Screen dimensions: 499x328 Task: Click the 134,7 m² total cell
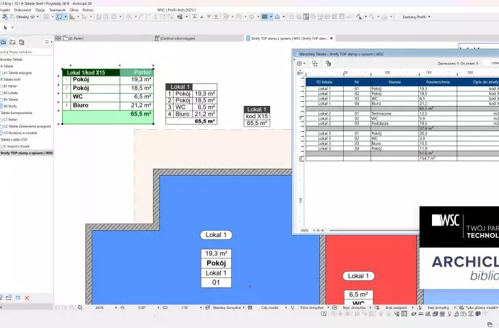point(437,158)
